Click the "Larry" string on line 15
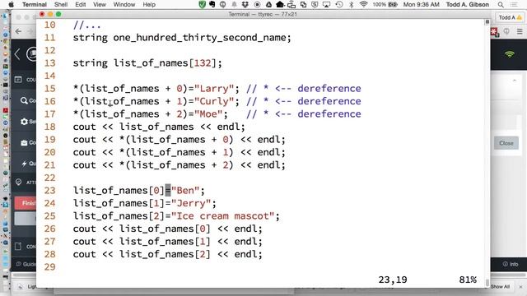The image size is (527, 296). click(214, 89)
